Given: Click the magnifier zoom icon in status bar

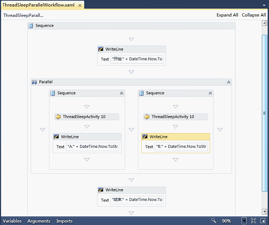Looking at the screenshot, I should pyautogui.click(x=213, y=221).
